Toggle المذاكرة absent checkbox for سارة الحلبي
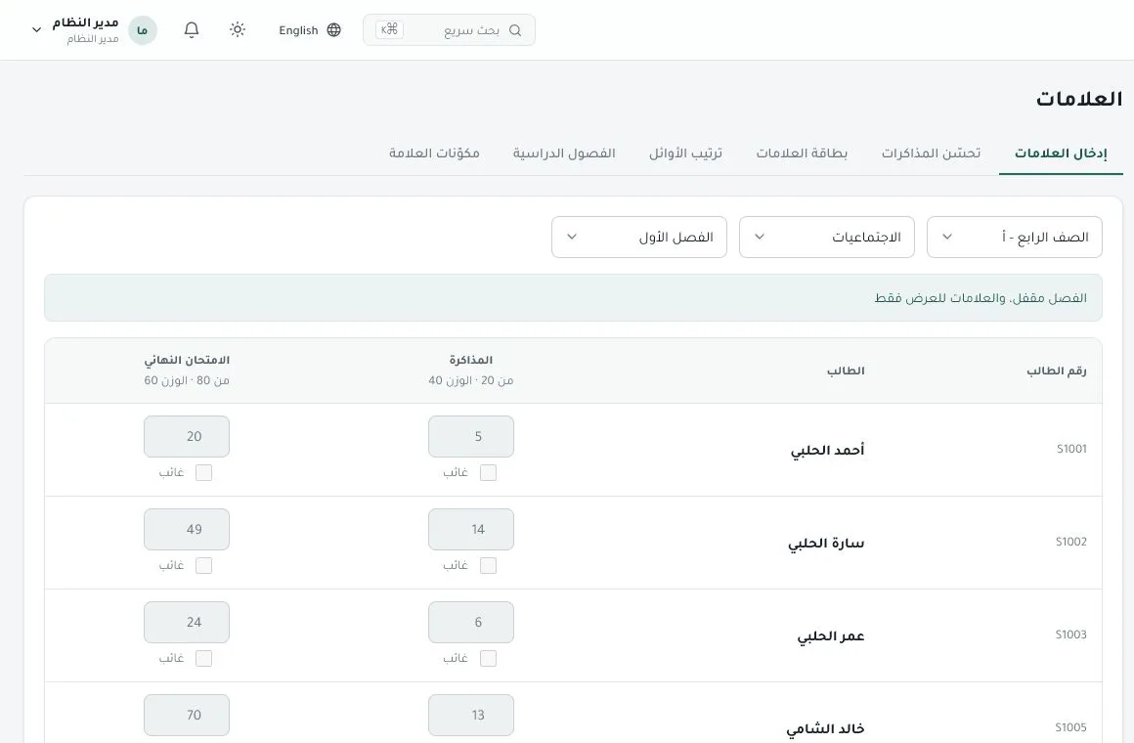This screenshot has width=1134, height=743. (488, 565)
